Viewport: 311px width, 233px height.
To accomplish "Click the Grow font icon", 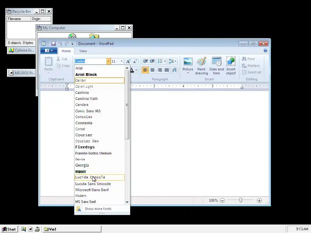I will tap(128, 61).
